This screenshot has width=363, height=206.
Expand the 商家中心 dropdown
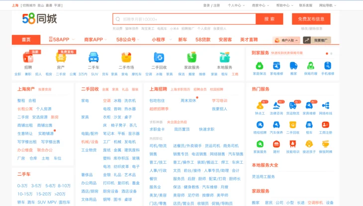261,5
